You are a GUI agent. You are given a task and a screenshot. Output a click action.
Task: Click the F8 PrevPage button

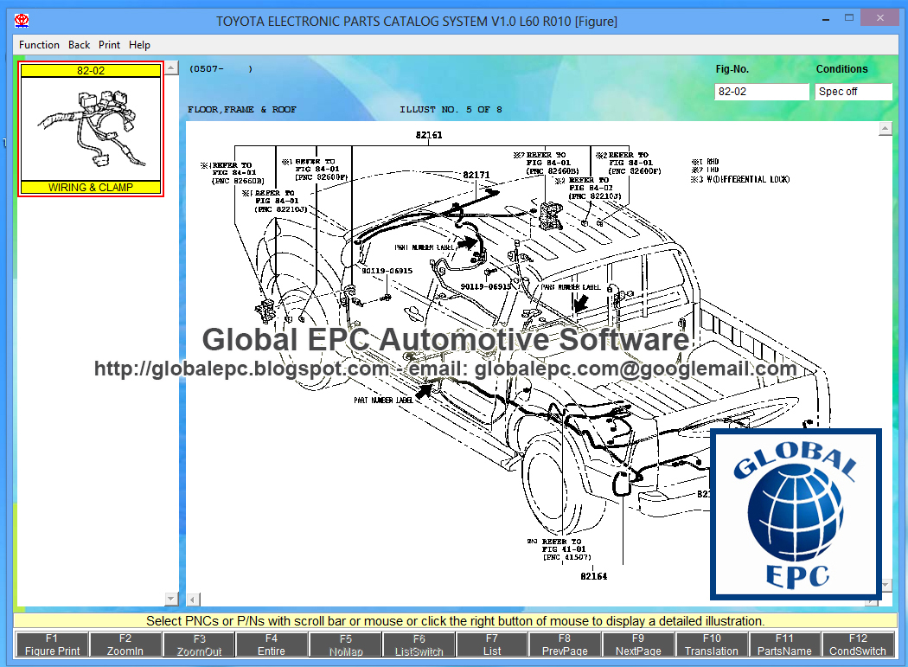click(x=565, y=645)
